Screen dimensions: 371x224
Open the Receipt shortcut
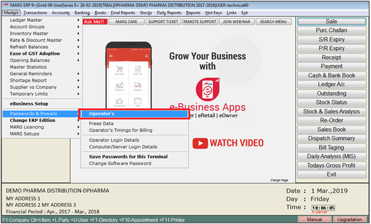coord(332,58)
